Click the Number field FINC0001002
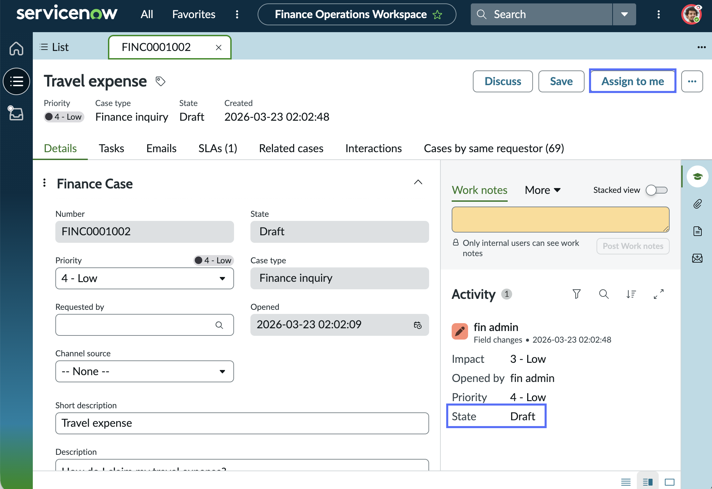Screen dimensions: 712x489 145,232
